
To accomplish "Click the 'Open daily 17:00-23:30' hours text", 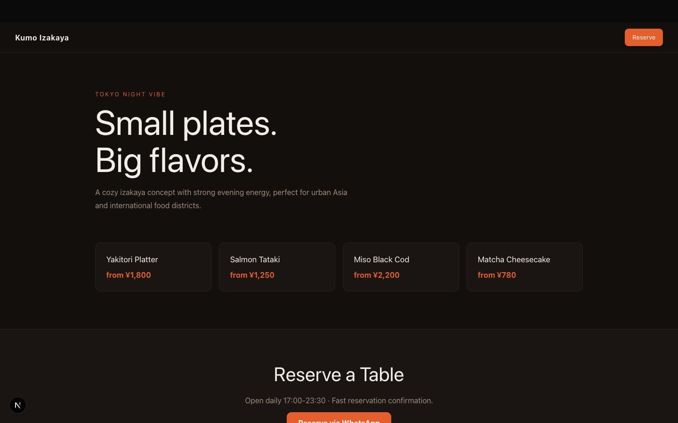I will [x=285, y=400].
